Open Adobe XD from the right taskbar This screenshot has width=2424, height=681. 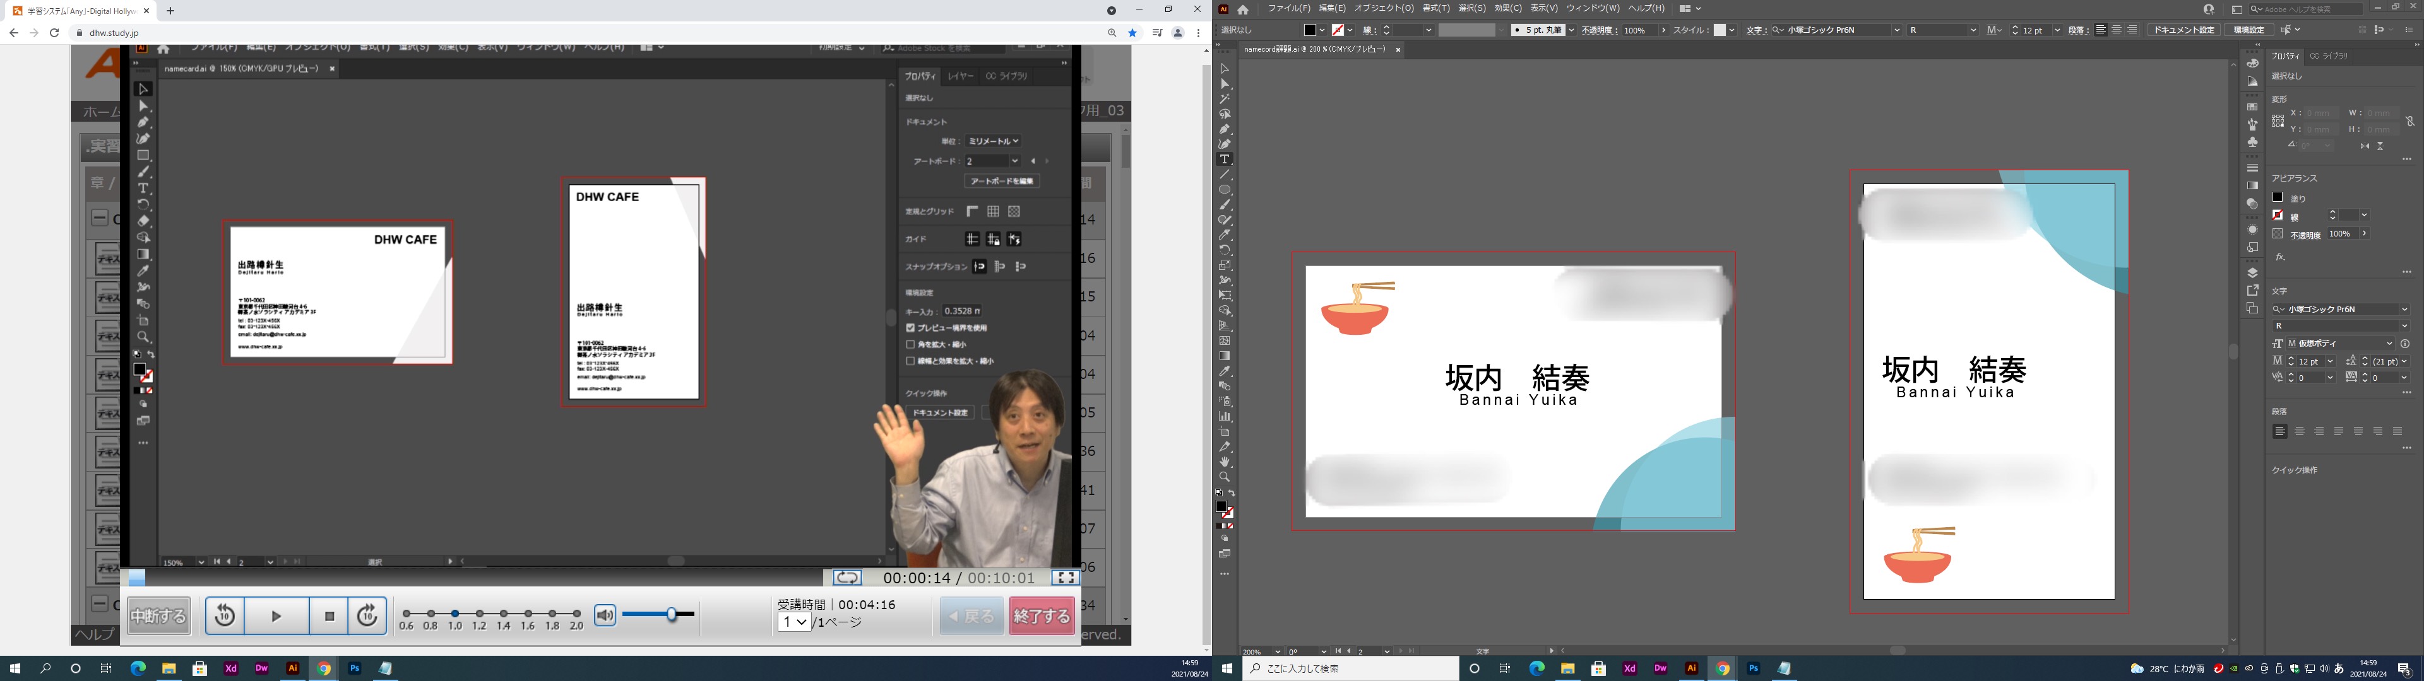1630,669
